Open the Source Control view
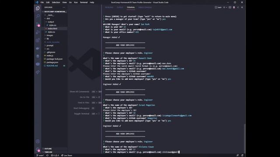280x157 pixels. point(38,24)
